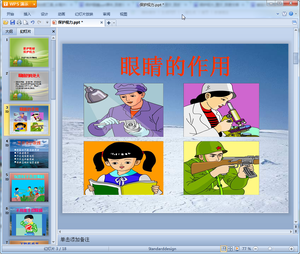Click animation star icon beside slide 5

coord(7,179)
